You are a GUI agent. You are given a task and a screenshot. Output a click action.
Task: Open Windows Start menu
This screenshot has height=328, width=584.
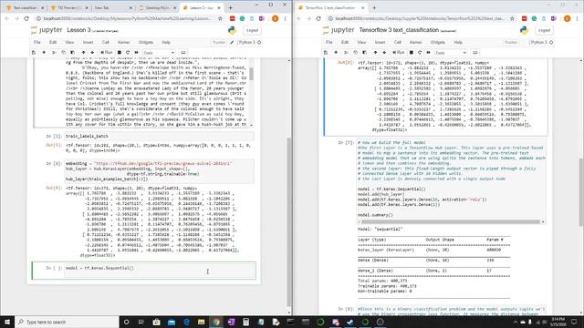[x=7, y=322]
